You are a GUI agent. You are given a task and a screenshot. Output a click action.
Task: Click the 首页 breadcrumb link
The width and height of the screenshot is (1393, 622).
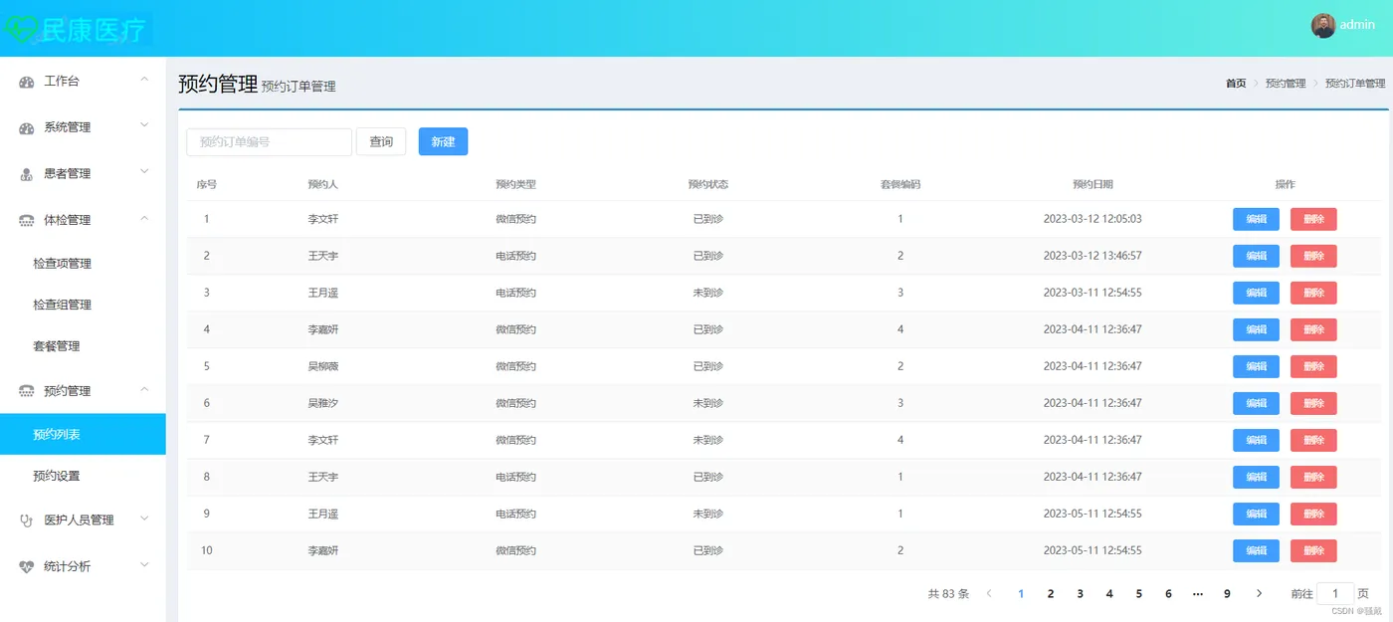pos(1236,84)
